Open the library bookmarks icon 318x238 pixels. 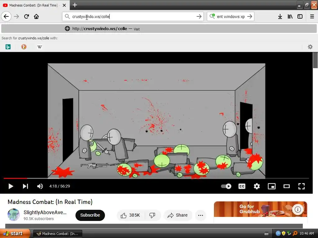pos(290,16)
